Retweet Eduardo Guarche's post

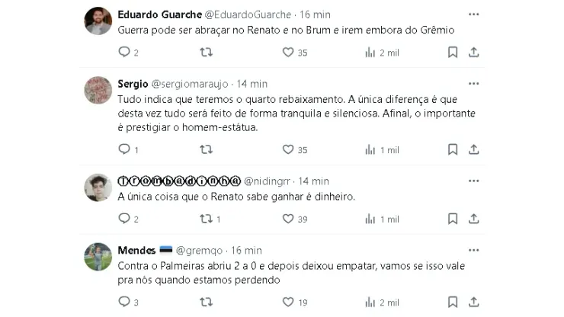pyautogui.click(x=206, y=53)
